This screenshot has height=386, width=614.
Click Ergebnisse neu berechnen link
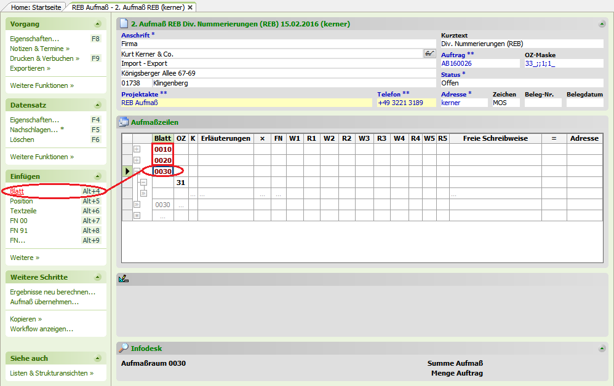tap(52, 292)
